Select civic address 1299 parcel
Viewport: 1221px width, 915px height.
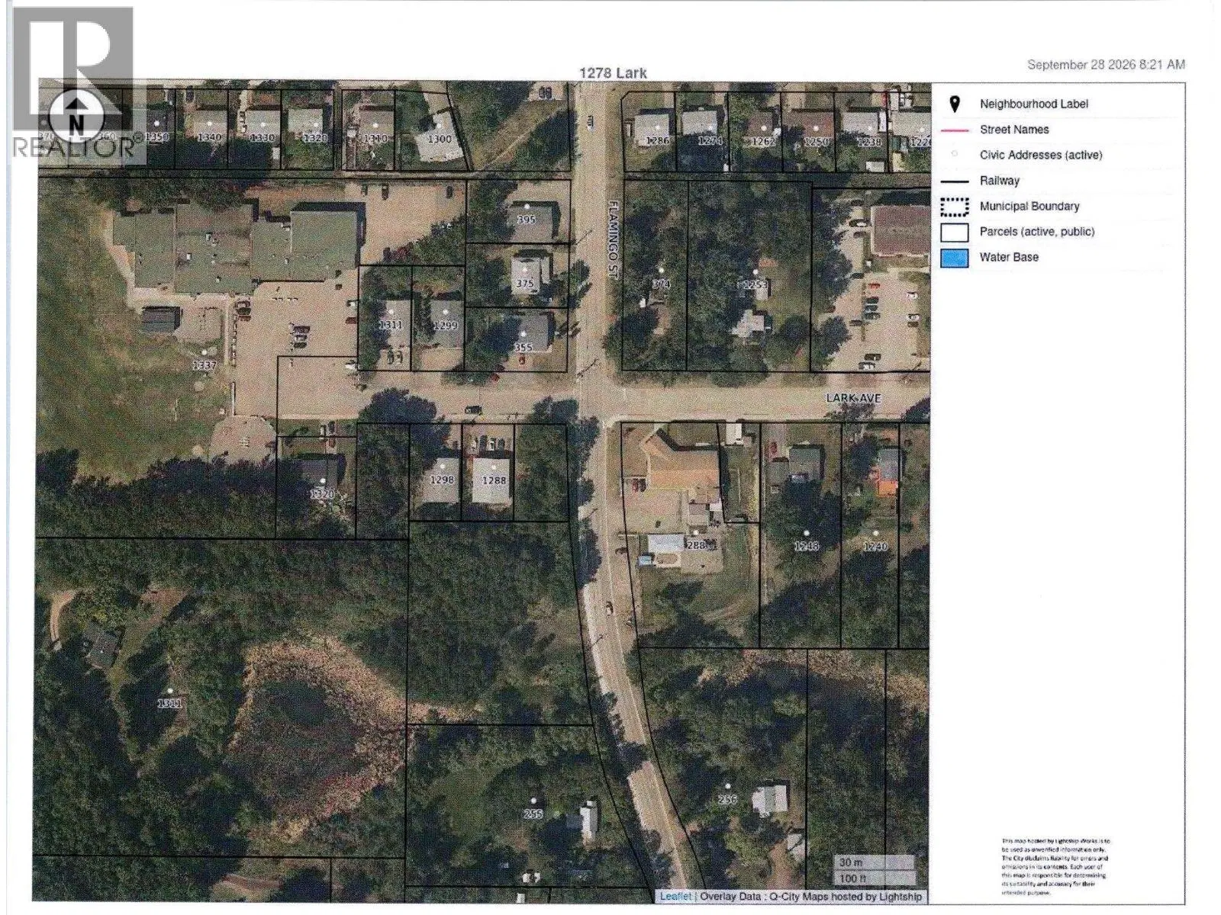coord(445,326)
